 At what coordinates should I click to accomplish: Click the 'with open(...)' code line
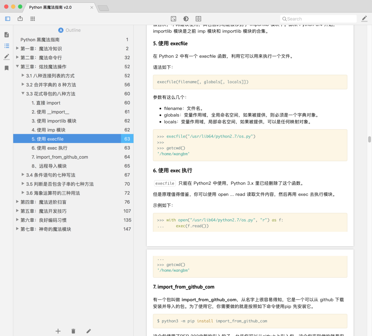220,220
